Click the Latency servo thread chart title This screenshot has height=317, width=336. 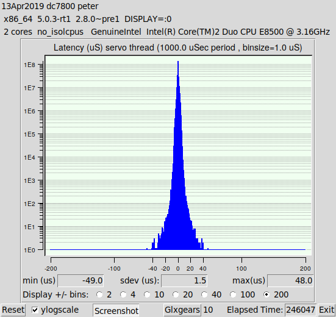(178, 48)
